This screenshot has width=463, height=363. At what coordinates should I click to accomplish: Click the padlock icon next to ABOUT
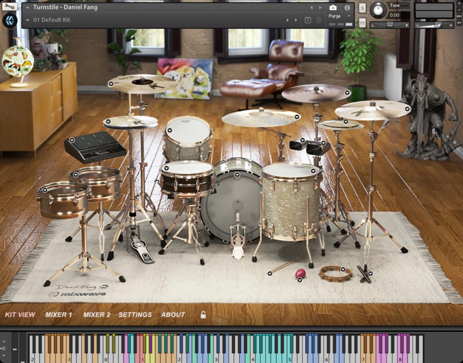point(203,314)
